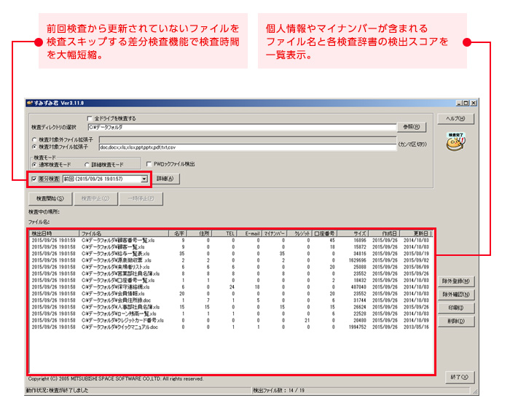This screenshot has width=510, height=401.
Task: Click the size value 1629696
Action: 357,260
